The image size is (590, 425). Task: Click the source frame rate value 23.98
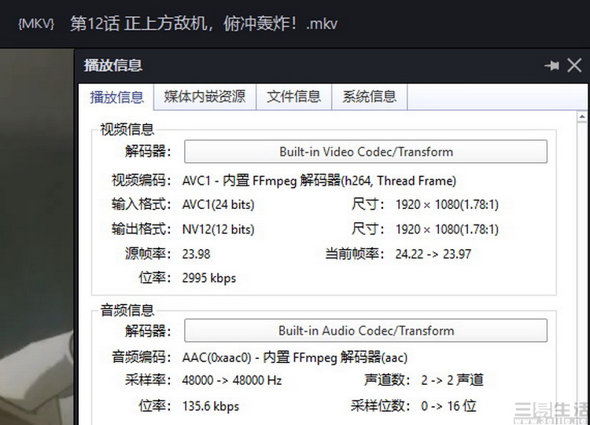(x=196, y=254)
